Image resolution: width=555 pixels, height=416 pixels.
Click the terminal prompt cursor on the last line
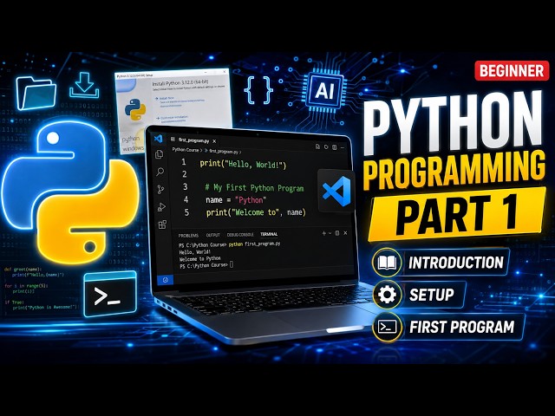click(x=232, y=264)
